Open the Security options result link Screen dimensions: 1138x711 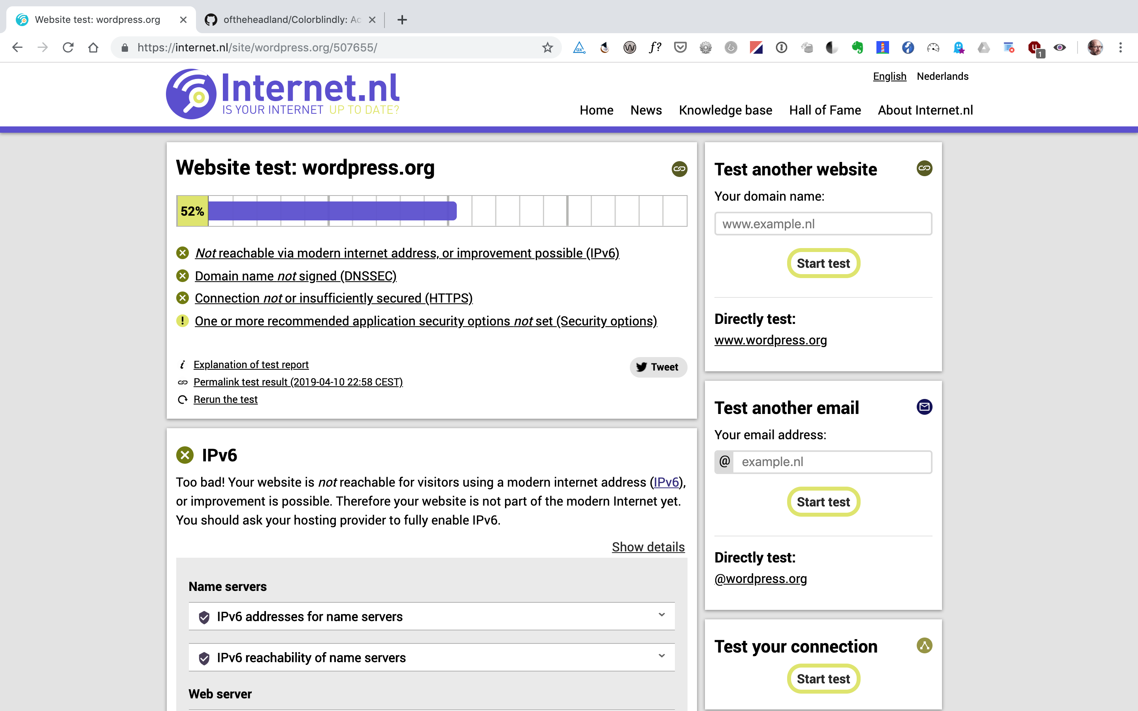click(x=426, y=321)
